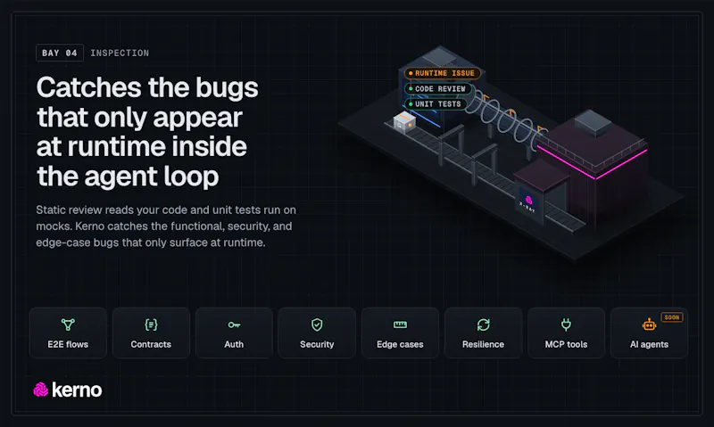Click the AI agents robot icon

coord(649,324)
